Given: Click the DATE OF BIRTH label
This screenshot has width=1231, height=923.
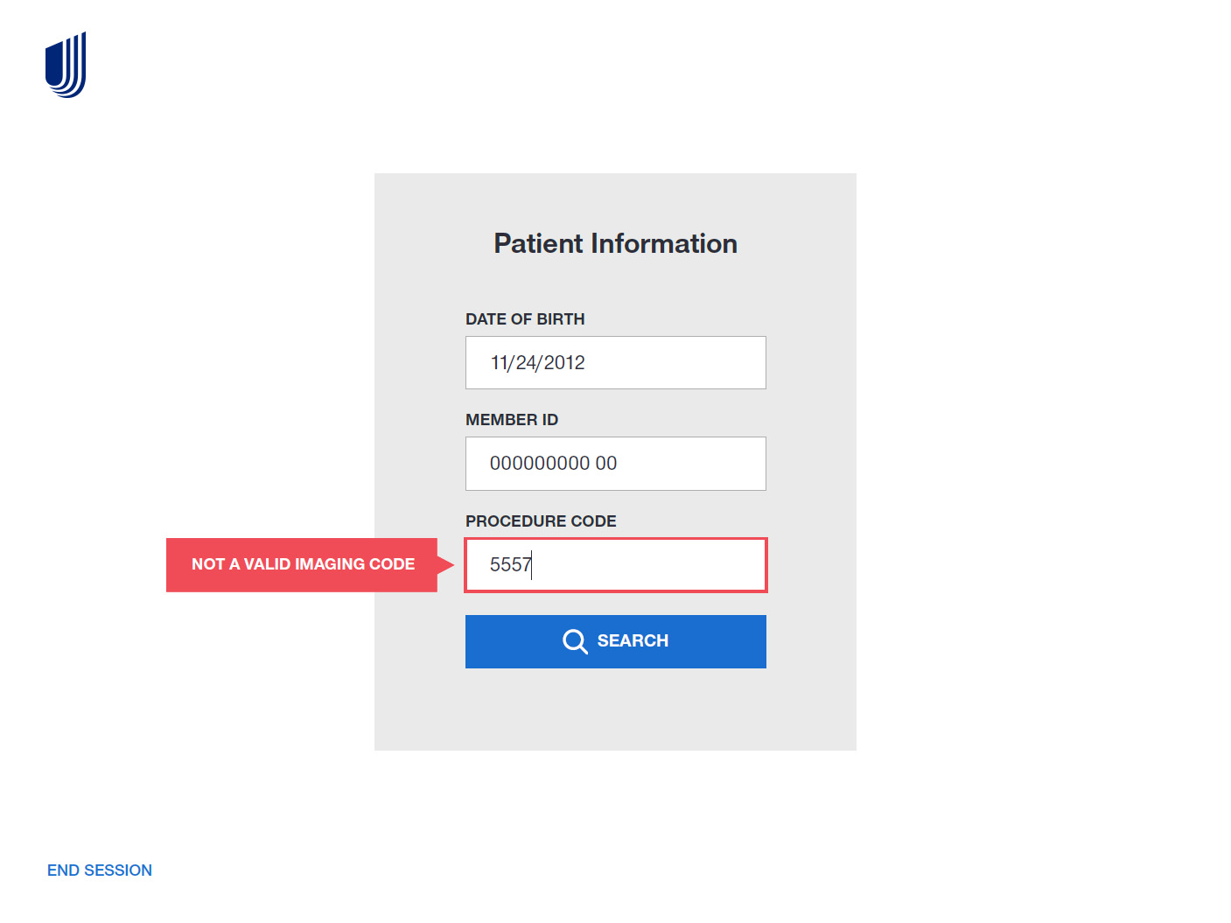Looking at the screenshot, I should [x=525, y=319].
